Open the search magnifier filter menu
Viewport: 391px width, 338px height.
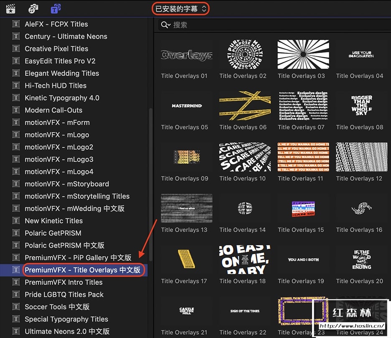165,25
